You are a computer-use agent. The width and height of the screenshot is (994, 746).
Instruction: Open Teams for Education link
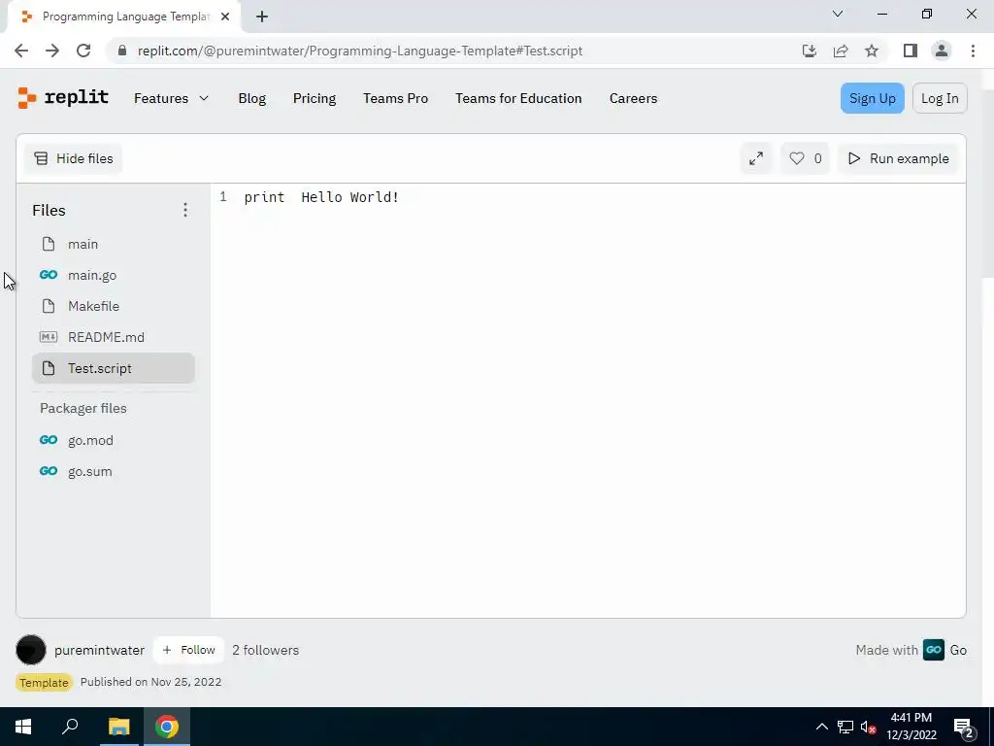(x=518, y=98)
